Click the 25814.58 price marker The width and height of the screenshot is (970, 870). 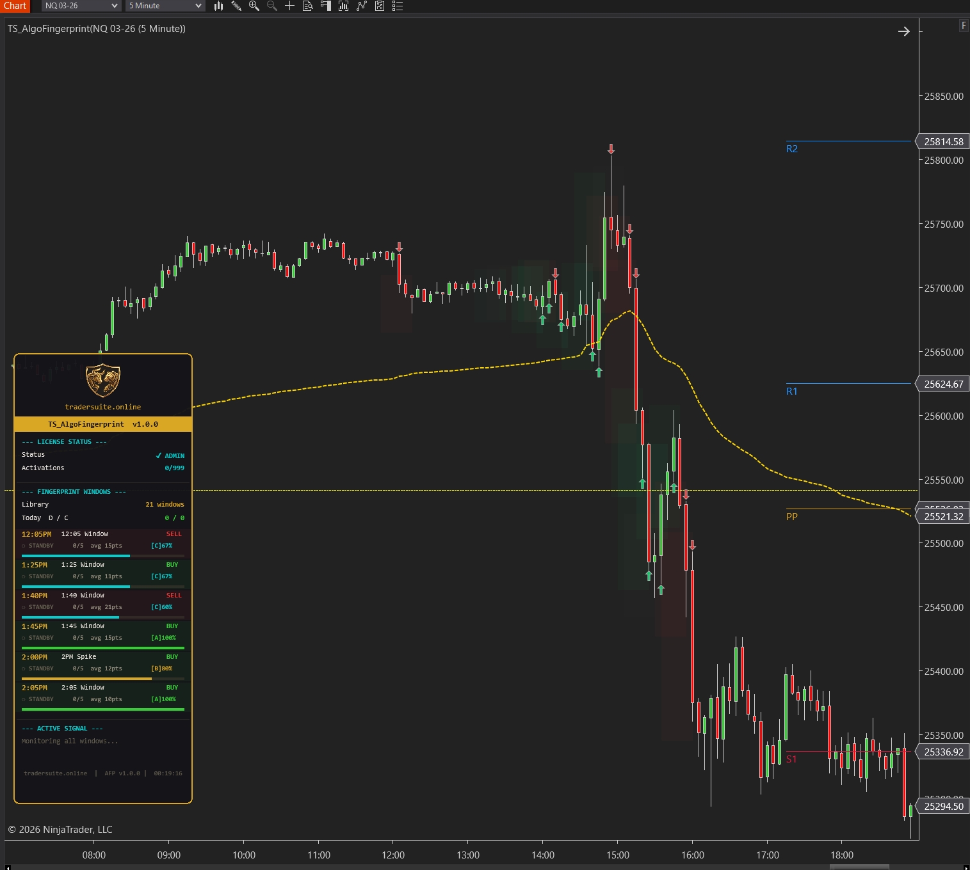coord(942,142)
